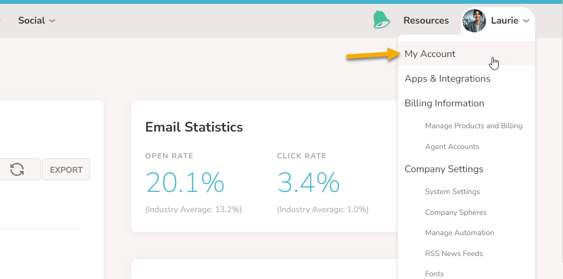Open the Resources menu

coord(426,20)
